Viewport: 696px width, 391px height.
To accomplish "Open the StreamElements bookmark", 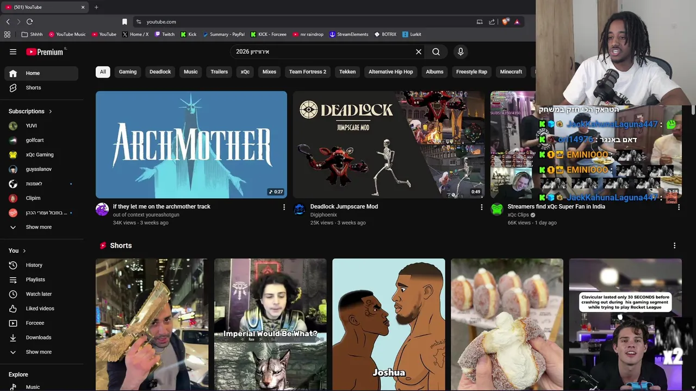I will point(349,34).
